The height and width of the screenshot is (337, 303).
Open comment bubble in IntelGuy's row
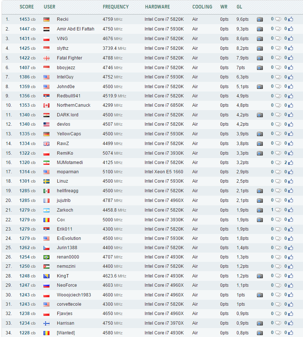278,77
